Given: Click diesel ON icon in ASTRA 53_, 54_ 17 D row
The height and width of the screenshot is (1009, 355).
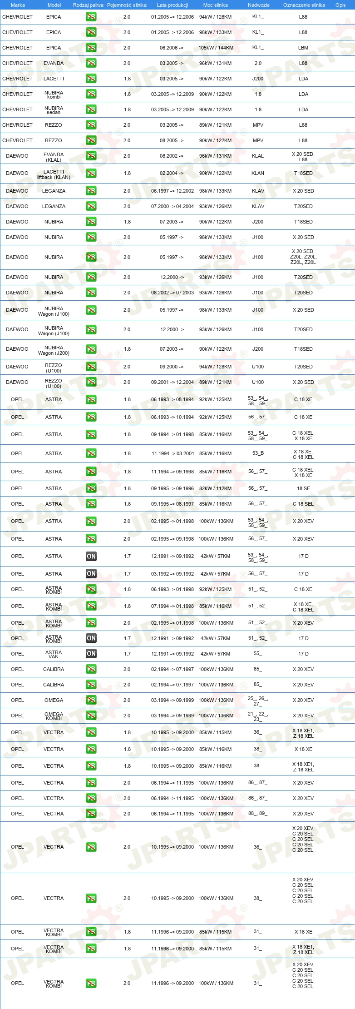Looking at the screenshot, I should 91,556.
